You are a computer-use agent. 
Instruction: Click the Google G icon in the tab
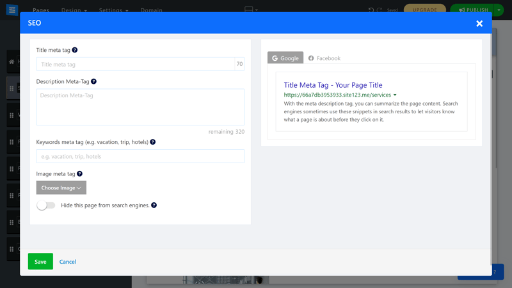[x=275, y=58]
